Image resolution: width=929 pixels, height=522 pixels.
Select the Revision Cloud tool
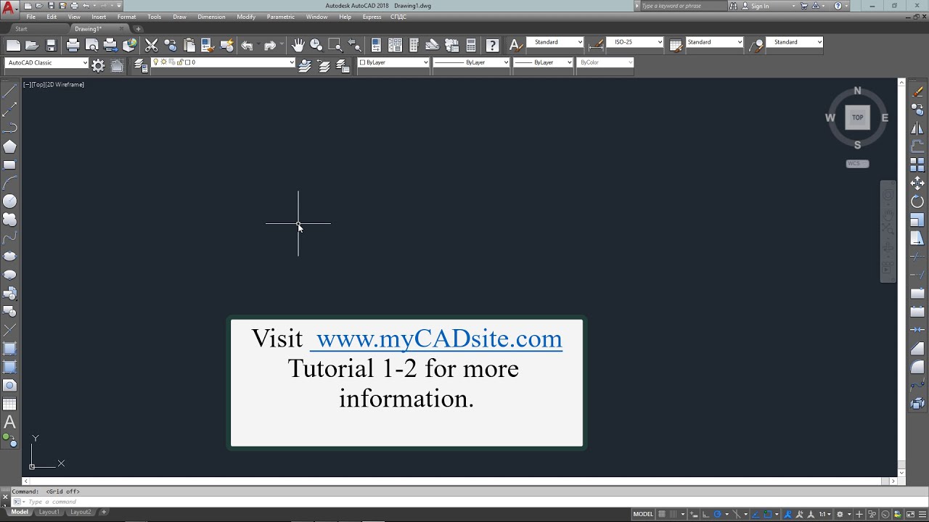[9, 220]
